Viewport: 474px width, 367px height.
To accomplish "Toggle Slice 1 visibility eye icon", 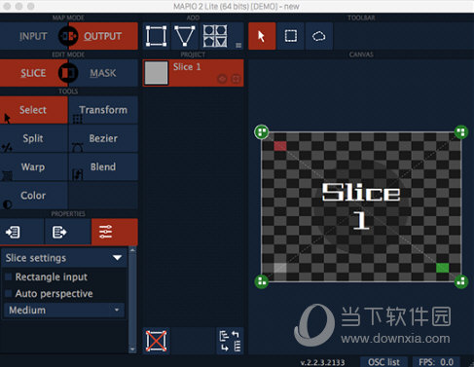I will tap(222, 79).
